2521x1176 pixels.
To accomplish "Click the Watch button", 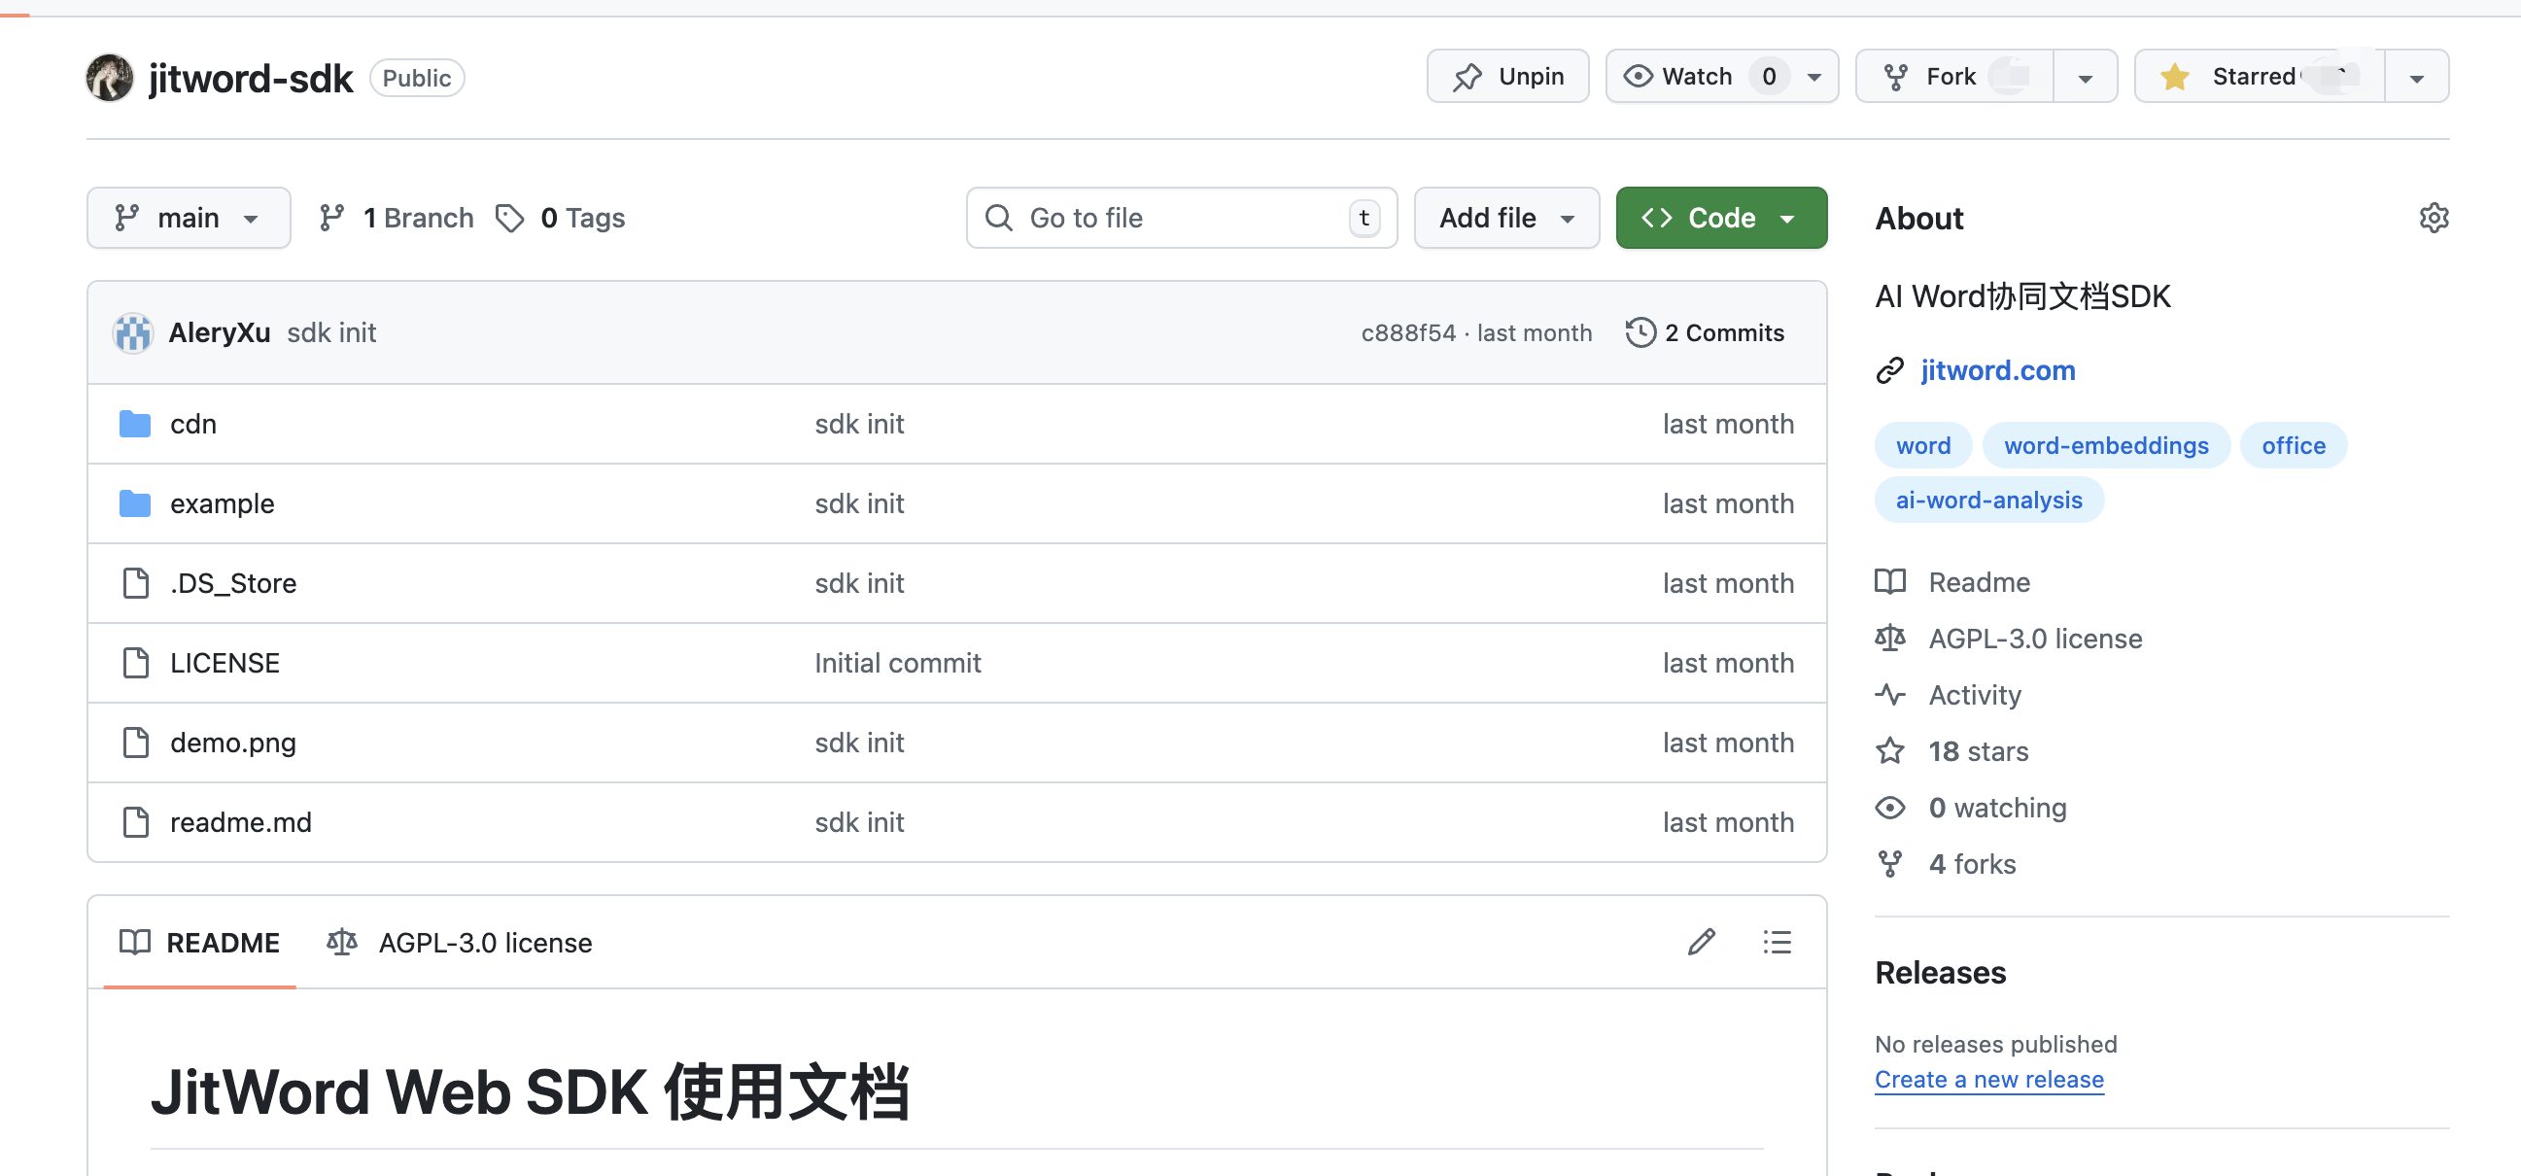I will 1721,77.
